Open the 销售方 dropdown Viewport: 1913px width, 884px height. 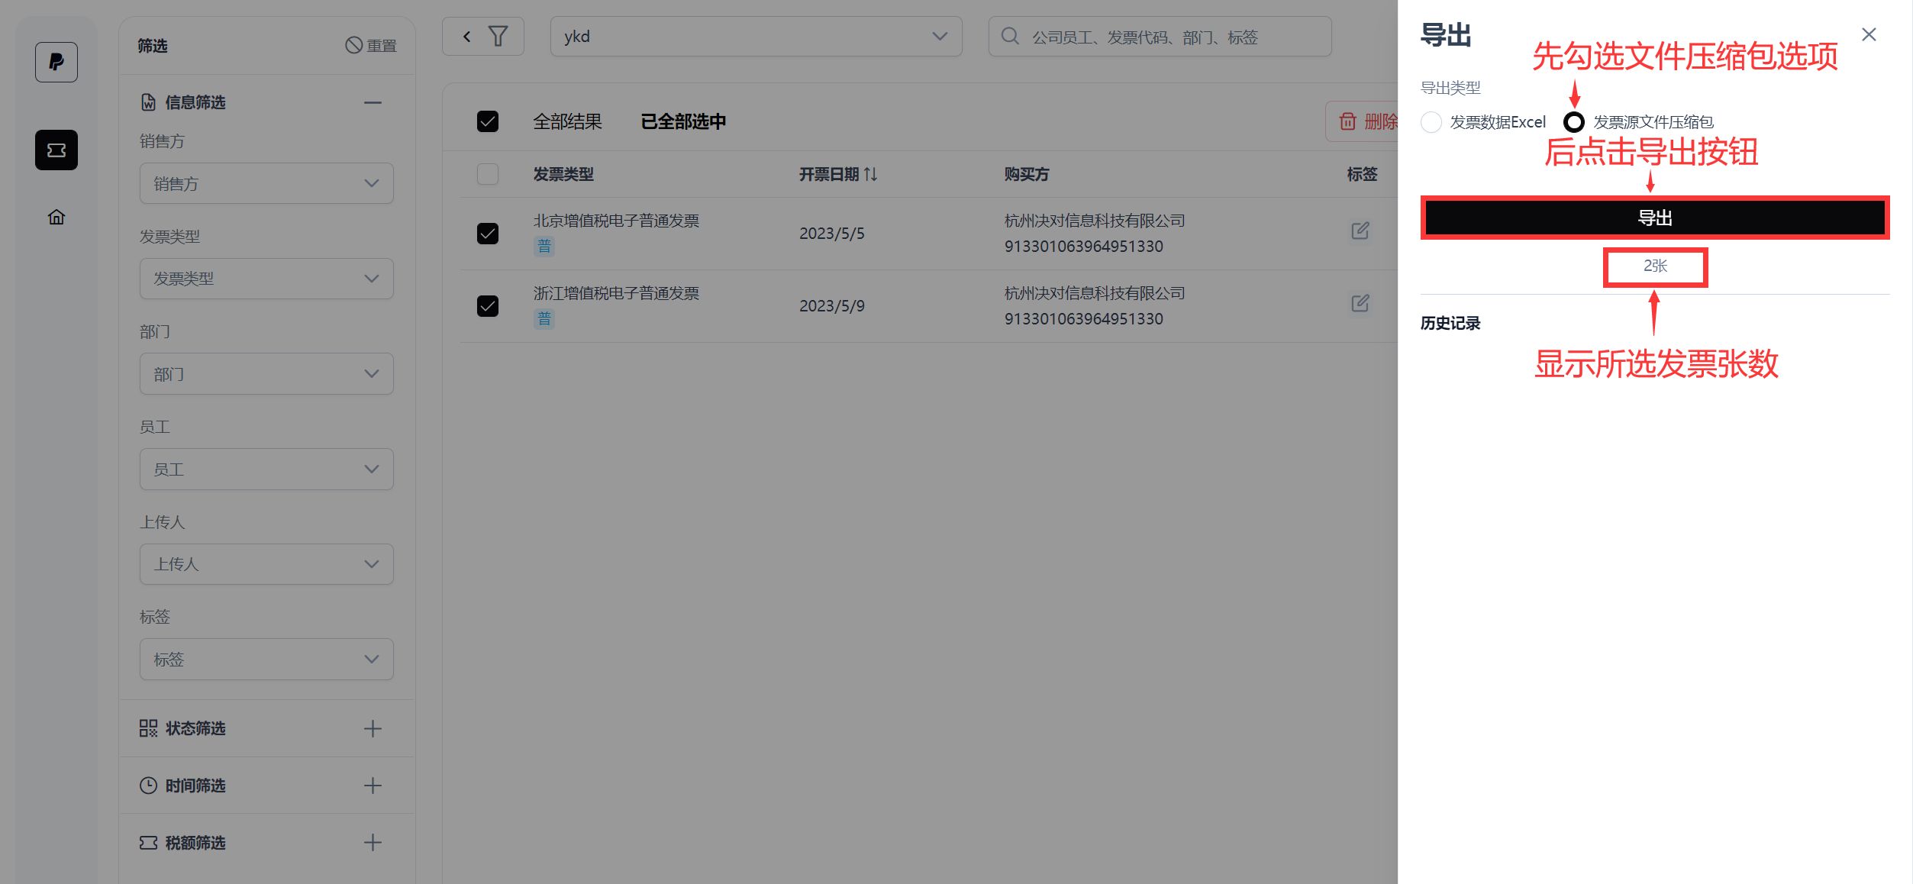click(266, 183)
